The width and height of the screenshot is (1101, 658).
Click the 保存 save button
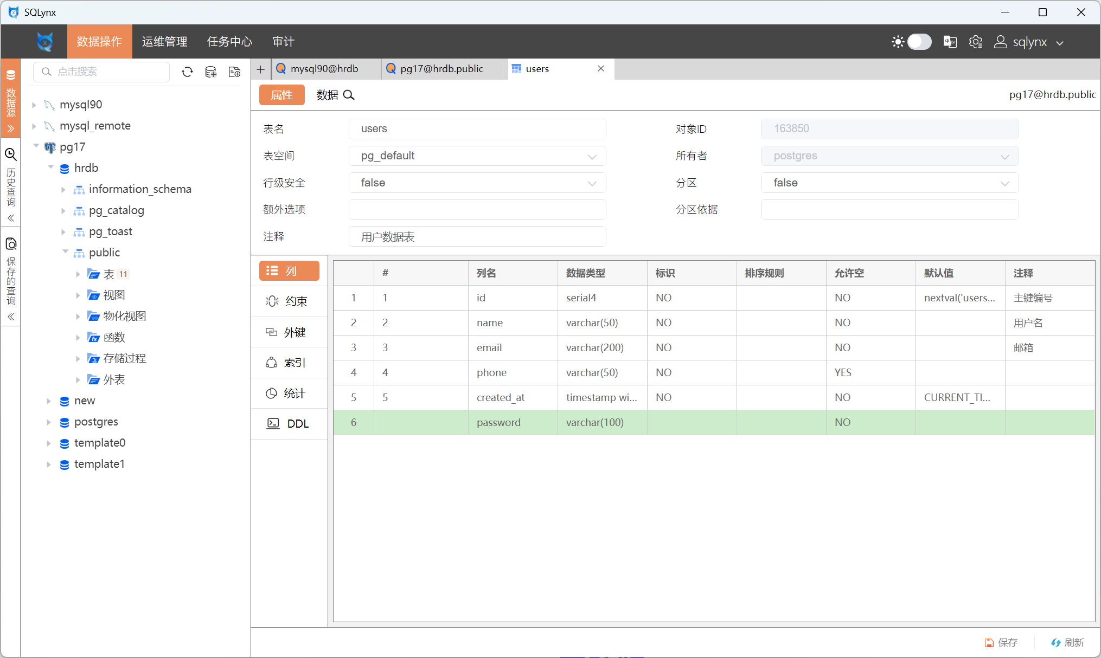click(1001, 642)
